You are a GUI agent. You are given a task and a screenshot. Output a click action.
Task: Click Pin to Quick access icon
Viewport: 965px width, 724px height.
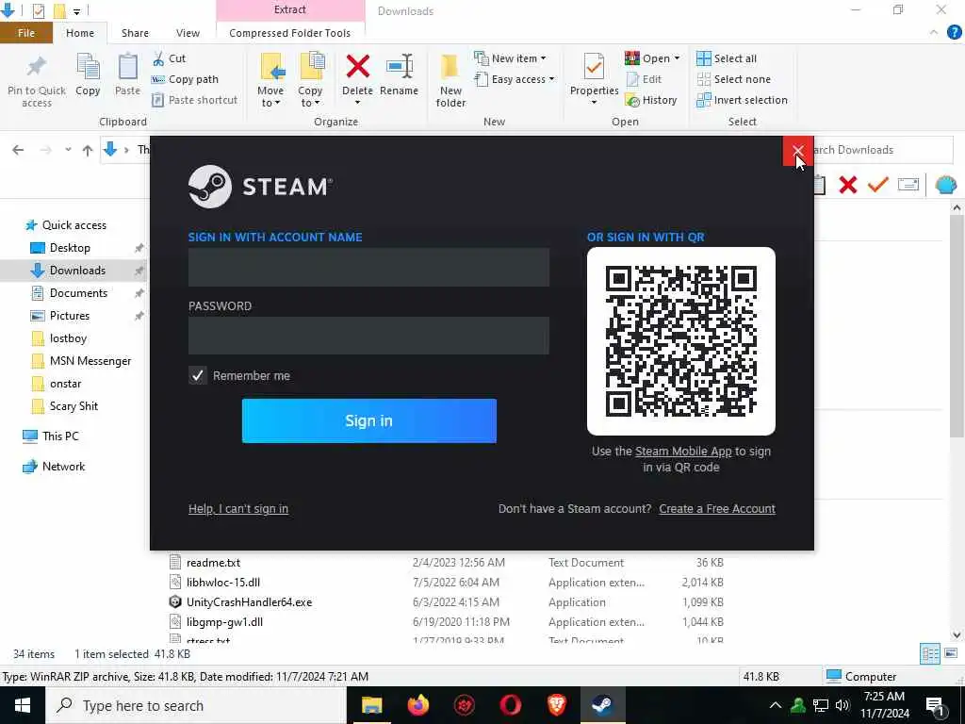pos(37,67)
